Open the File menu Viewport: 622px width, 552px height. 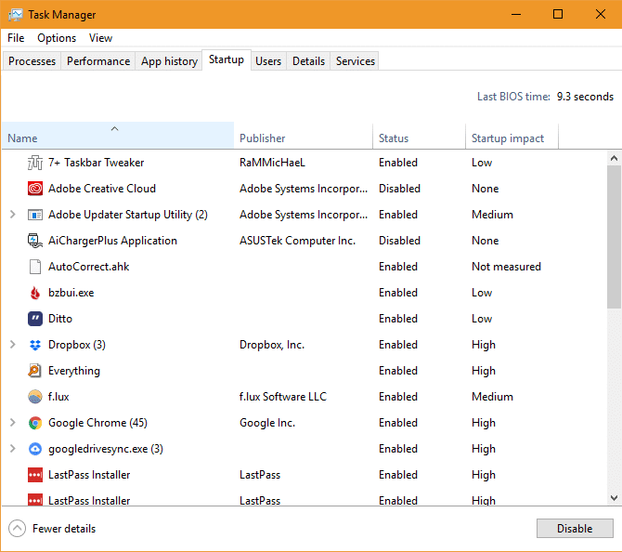pos(16,38)
